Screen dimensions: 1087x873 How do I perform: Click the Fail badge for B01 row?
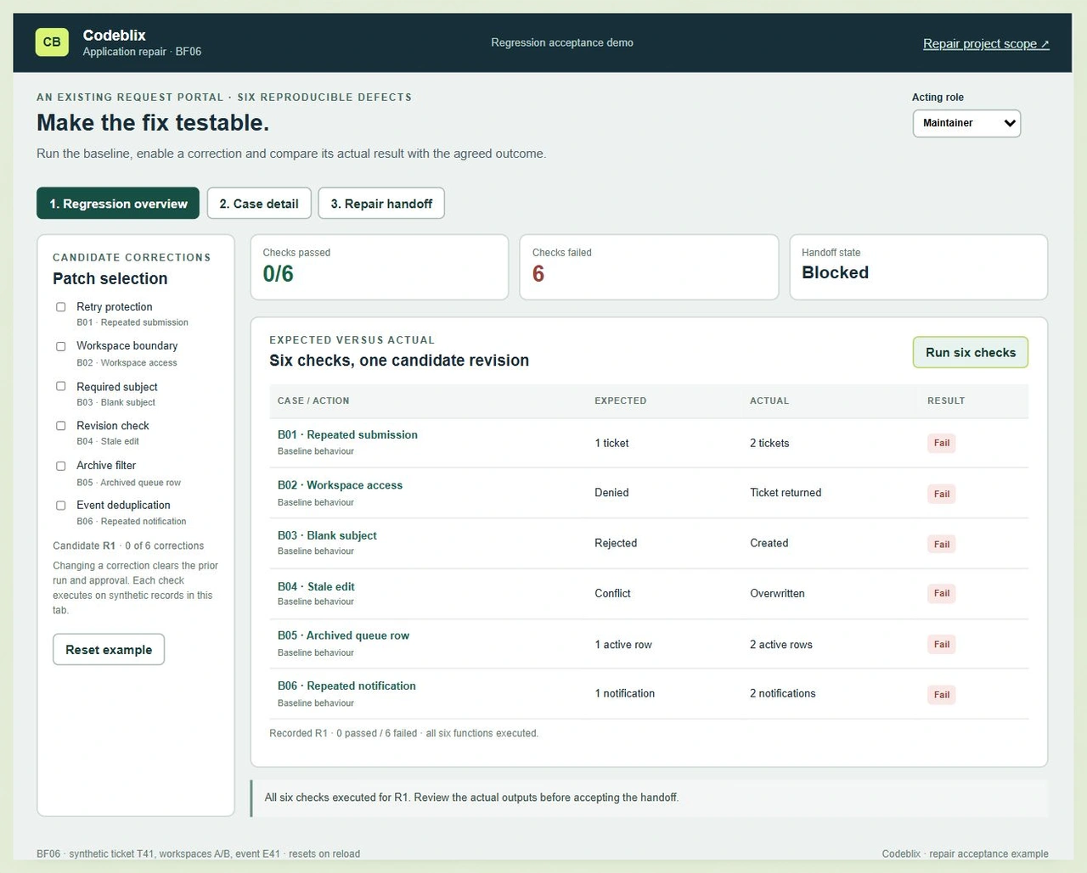click(942, 443)
